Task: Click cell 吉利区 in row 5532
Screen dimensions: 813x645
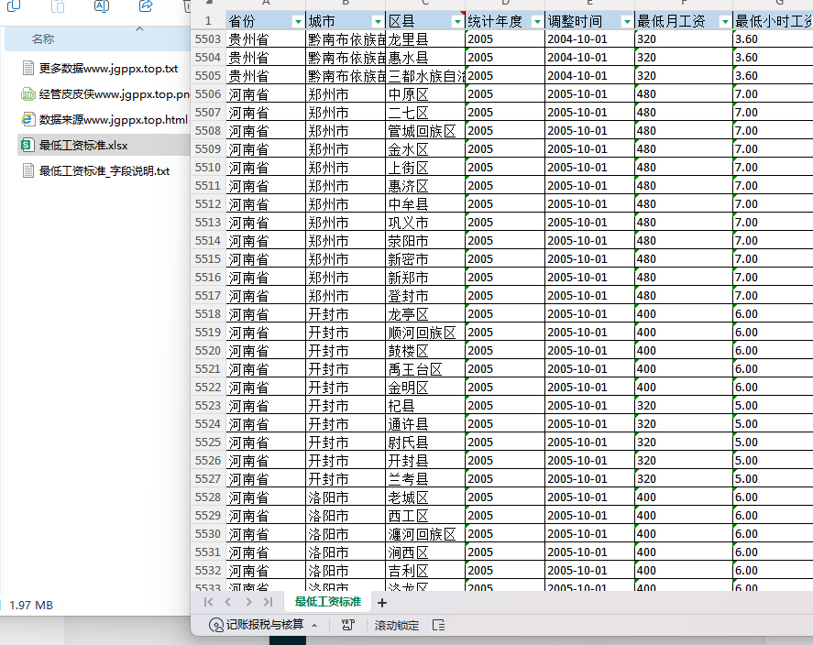Action: (x=425, y=571)
